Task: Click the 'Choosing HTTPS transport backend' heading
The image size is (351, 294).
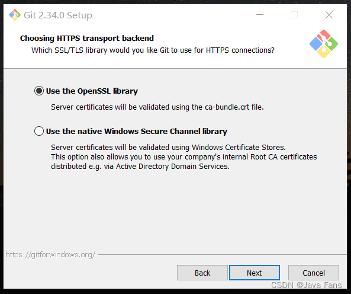Action: [87, 39]
